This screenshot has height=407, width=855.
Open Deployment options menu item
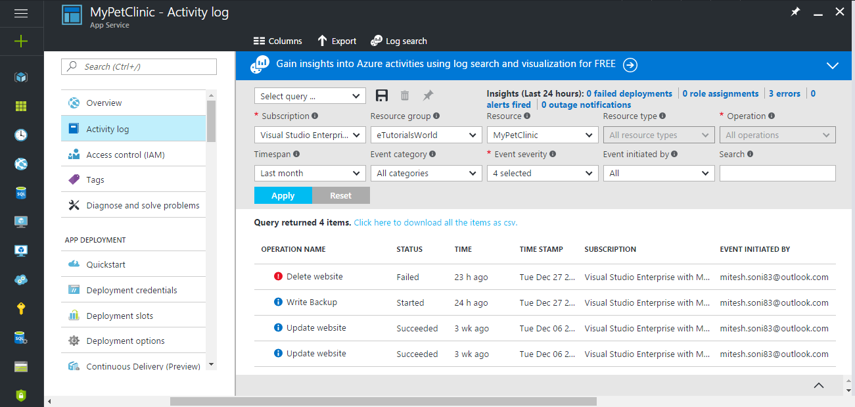(x=133, y=341)
